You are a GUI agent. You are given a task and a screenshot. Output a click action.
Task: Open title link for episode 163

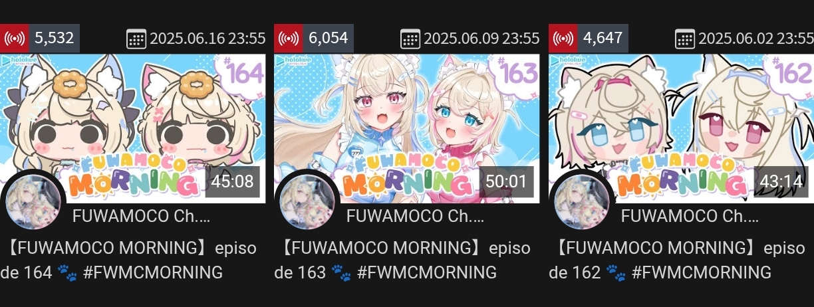point(403,260)
